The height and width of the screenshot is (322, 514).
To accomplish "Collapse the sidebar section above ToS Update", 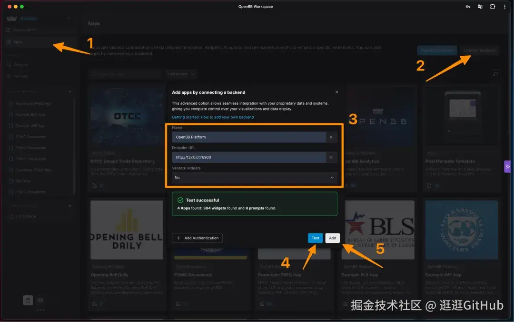I will click(x=69, y=206).
